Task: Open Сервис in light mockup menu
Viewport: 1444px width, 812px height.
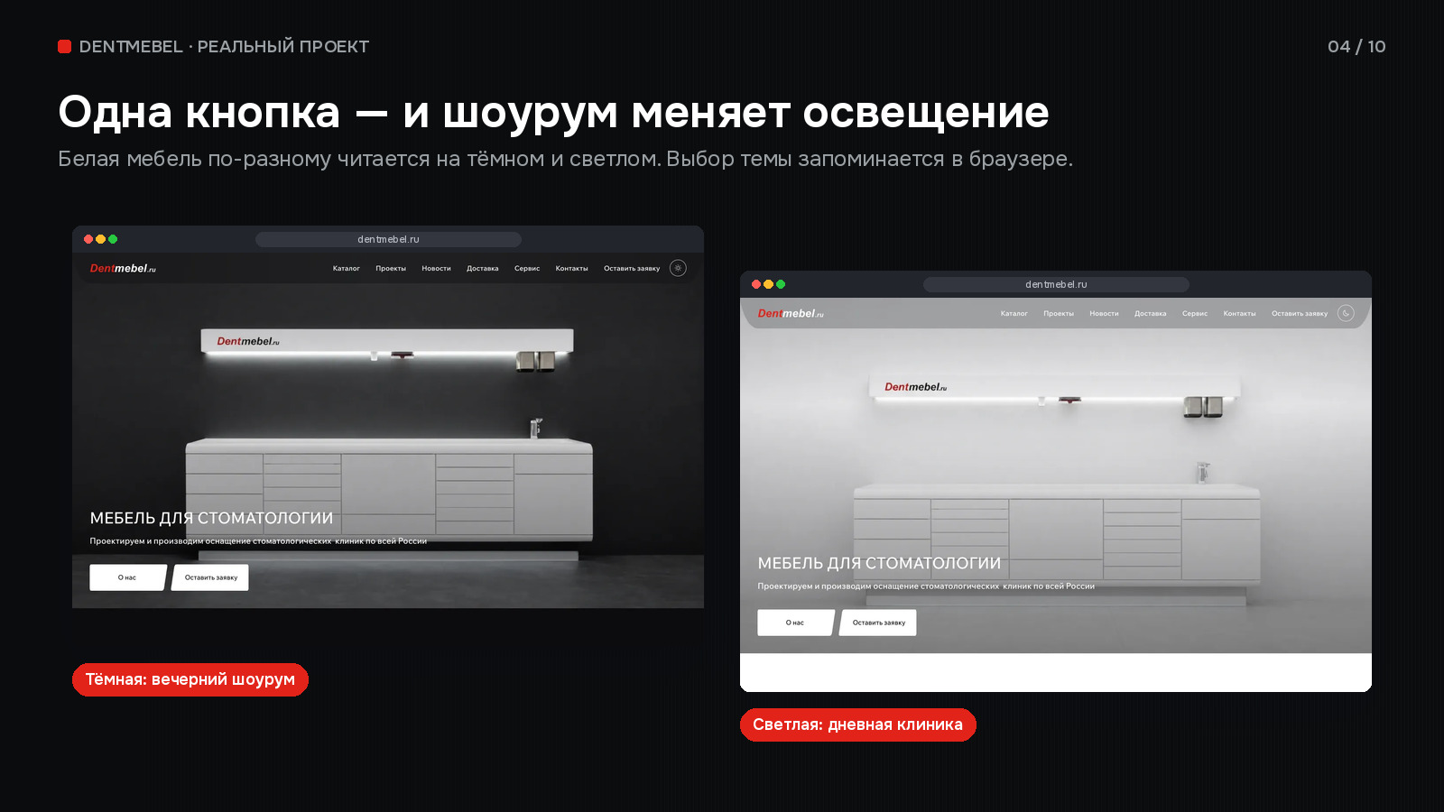Action: coord(1195,313)
